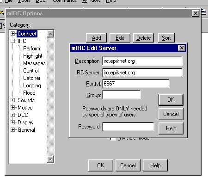208x183 pixels.
Task: Select Control under IRC
Action: click(31, 71)
